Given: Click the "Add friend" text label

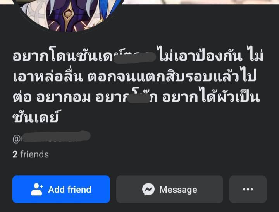Looking at the screenshot, I should [x=70, y=190].
